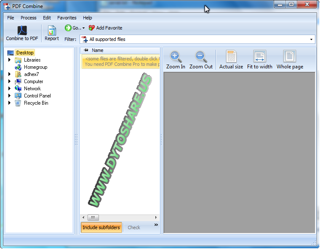Viewport: 320px width, 249px height.
Task: Open the File menu
Action: (11, 18)
